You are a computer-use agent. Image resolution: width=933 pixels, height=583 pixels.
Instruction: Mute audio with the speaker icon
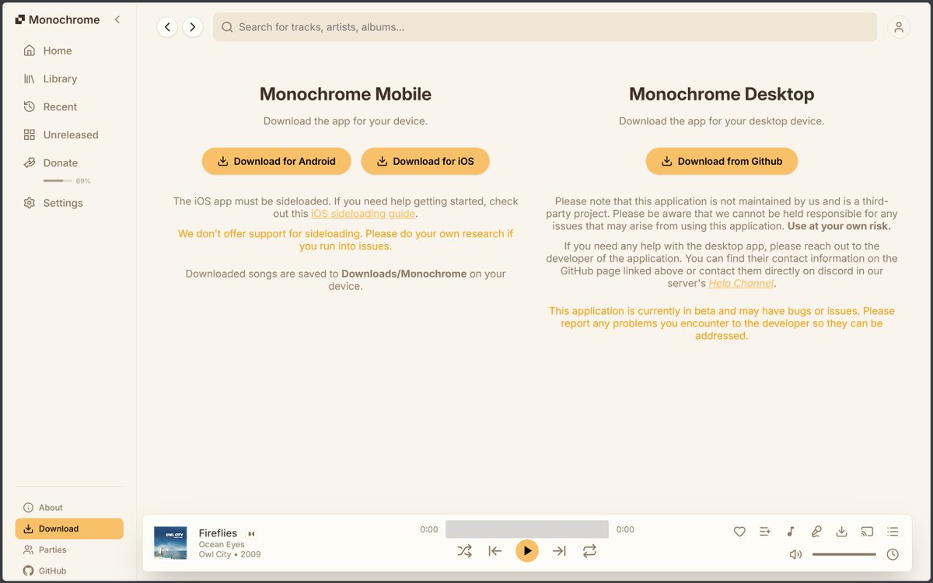click(795, 554)
